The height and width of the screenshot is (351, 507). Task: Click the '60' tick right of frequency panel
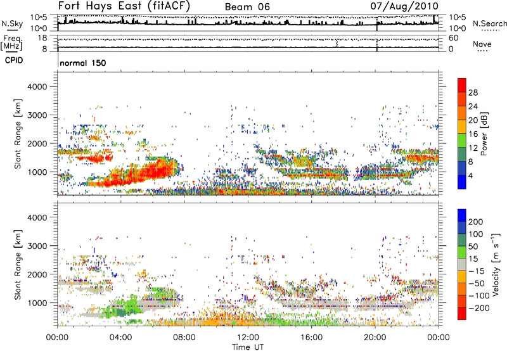[x=453, y=38]
